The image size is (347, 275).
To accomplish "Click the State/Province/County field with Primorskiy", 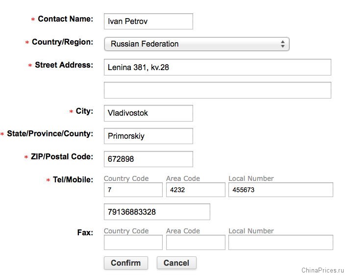I will pyautogui.click(x=148, y=136).
